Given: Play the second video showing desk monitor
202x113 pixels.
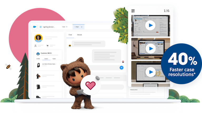Looking at the screenshot, I should (x=151, y=49).
